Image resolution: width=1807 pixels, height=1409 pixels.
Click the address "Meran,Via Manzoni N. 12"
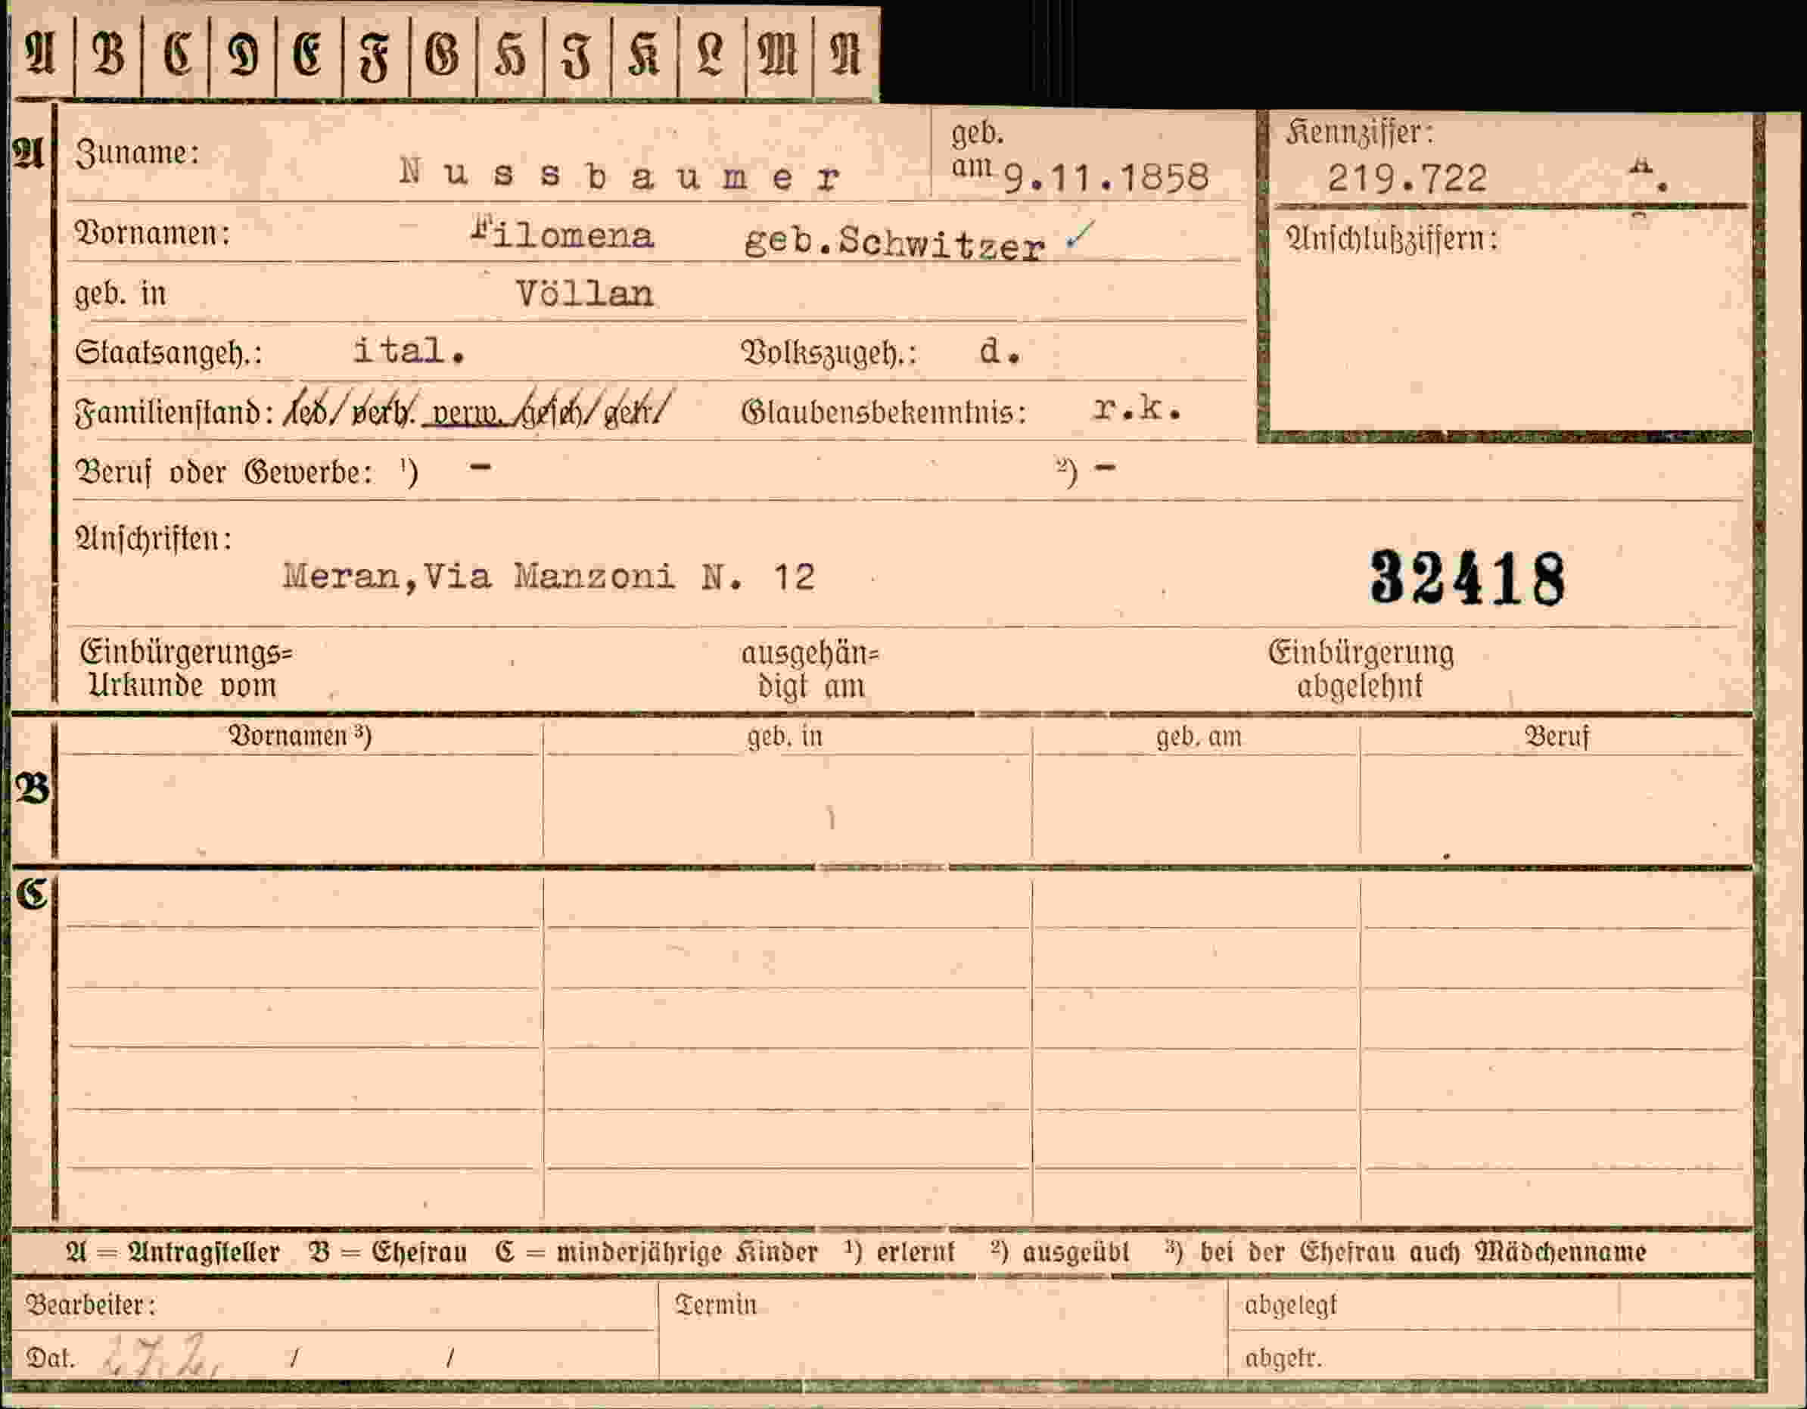click(549, 576)
